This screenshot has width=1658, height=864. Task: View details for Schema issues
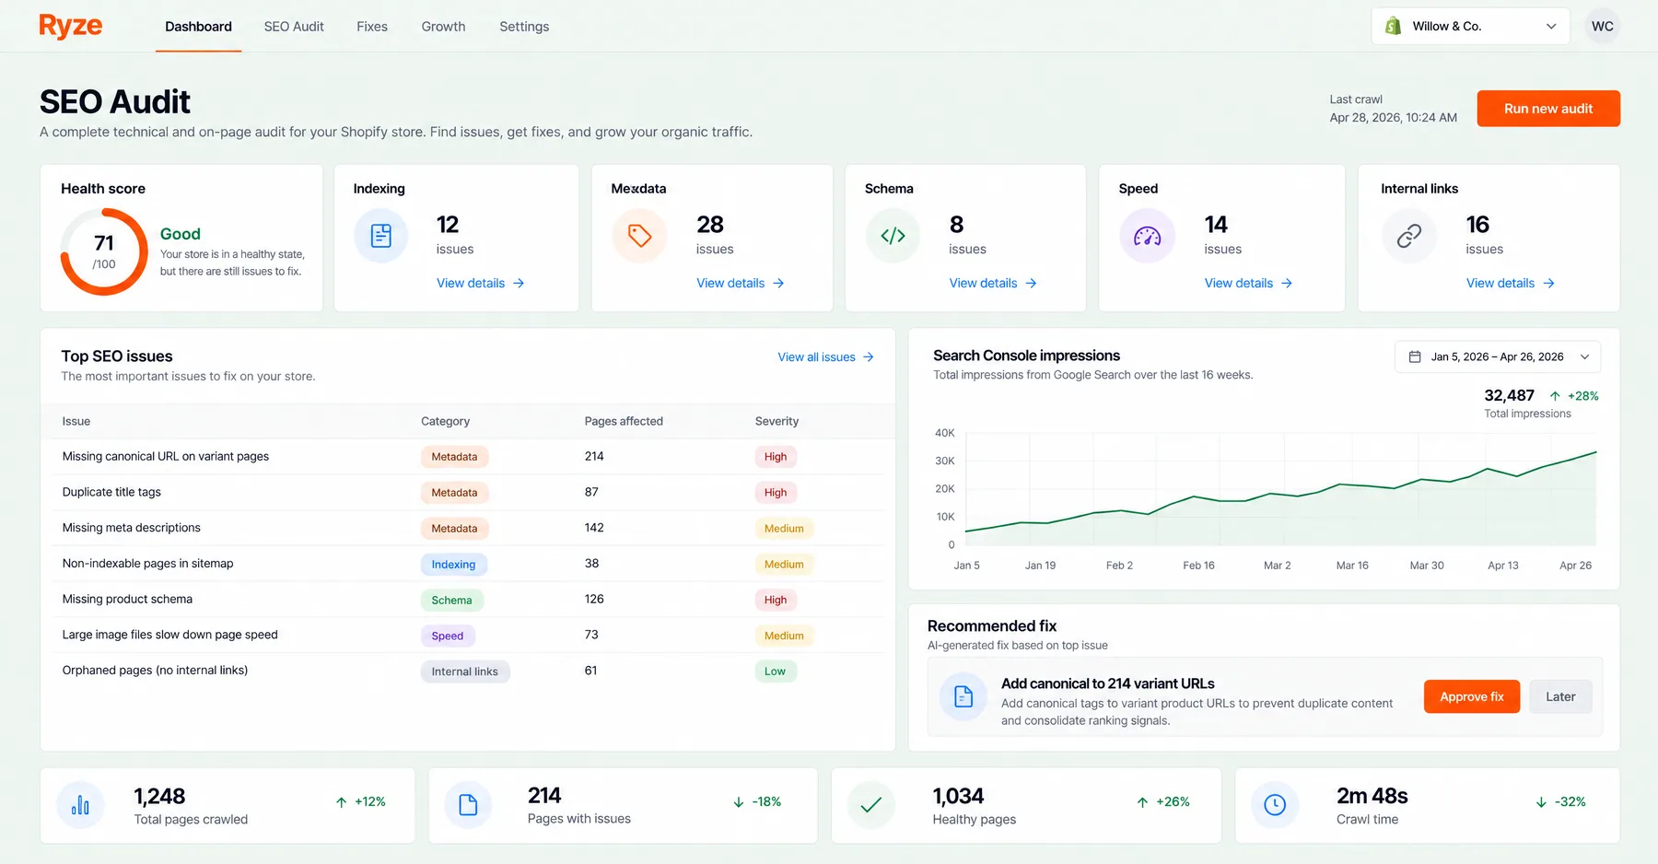click(993, 283)
